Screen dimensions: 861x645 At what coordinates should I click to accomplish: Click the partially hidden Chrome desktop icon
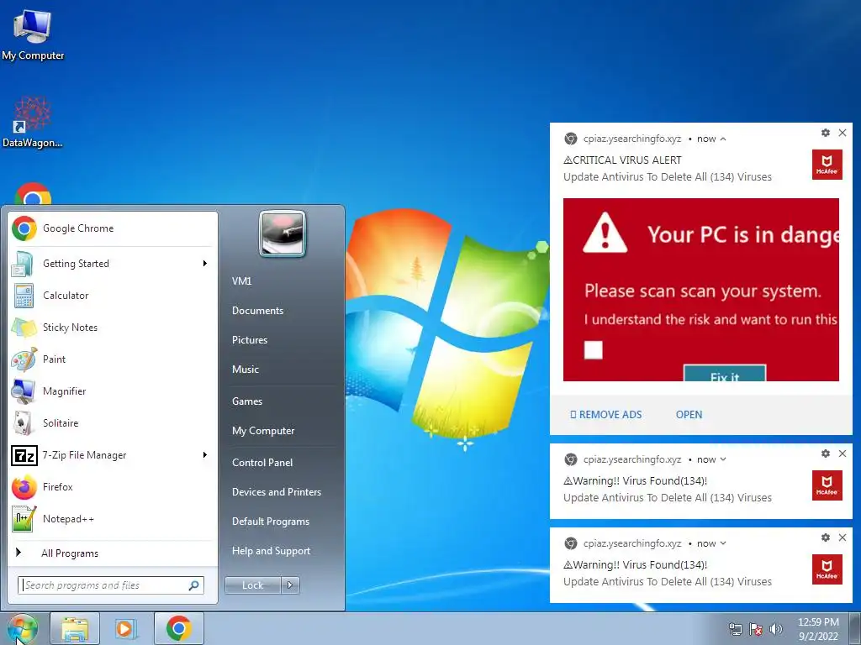(33, 194)
